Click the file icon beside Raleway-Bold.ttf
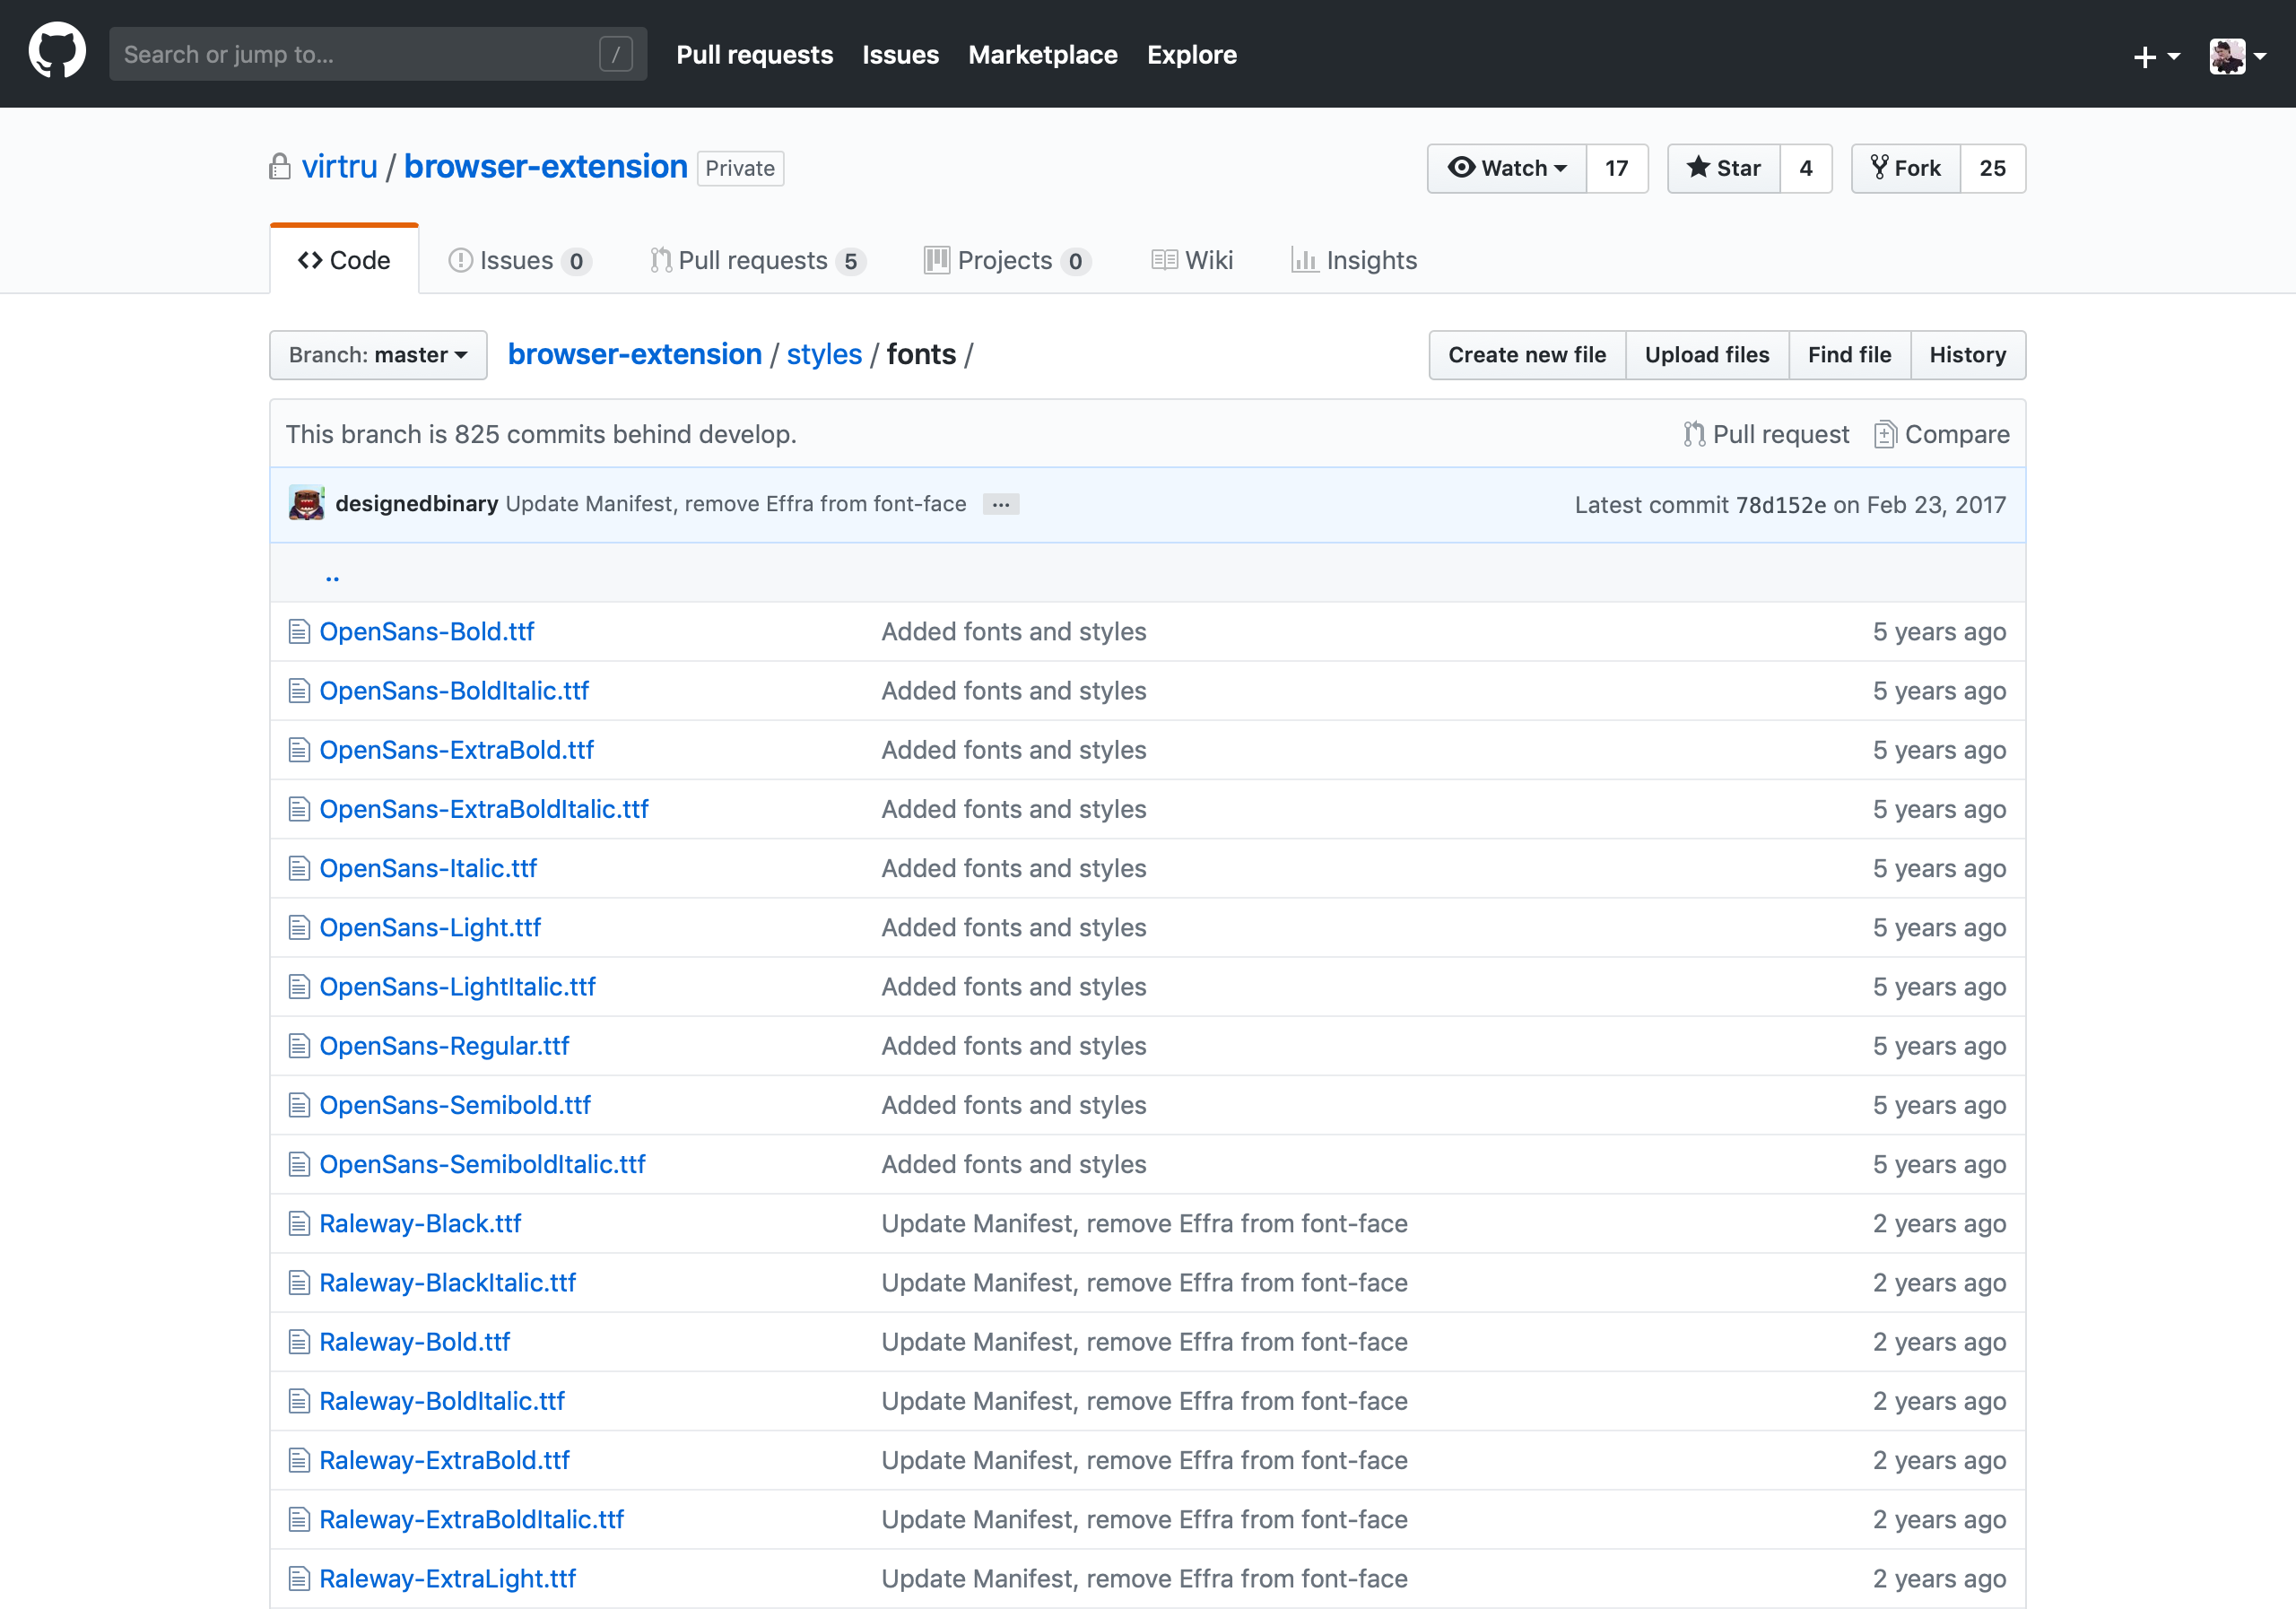2296x1609 pixels. point(299,1342)
